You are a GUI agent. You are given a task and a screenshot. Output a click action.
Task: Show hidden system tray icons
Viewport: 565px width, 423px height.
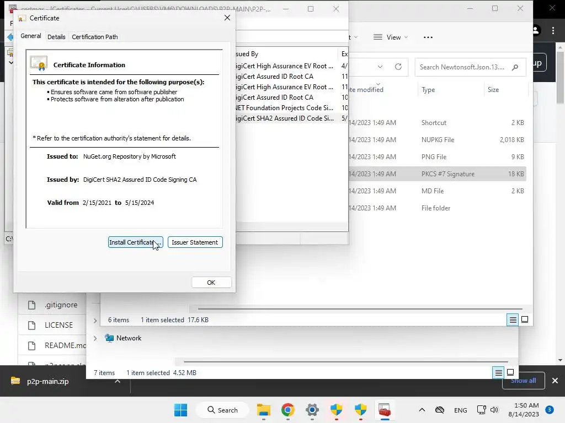click(422, 410)
